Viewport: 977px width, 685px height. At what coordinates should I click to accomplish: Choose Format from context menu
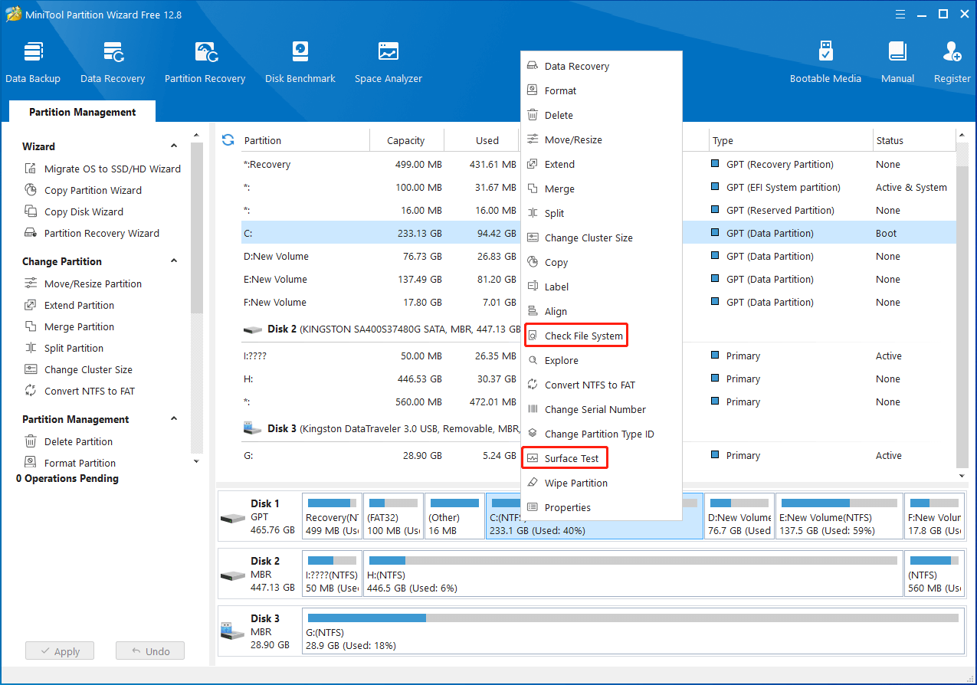coord(602,90)
